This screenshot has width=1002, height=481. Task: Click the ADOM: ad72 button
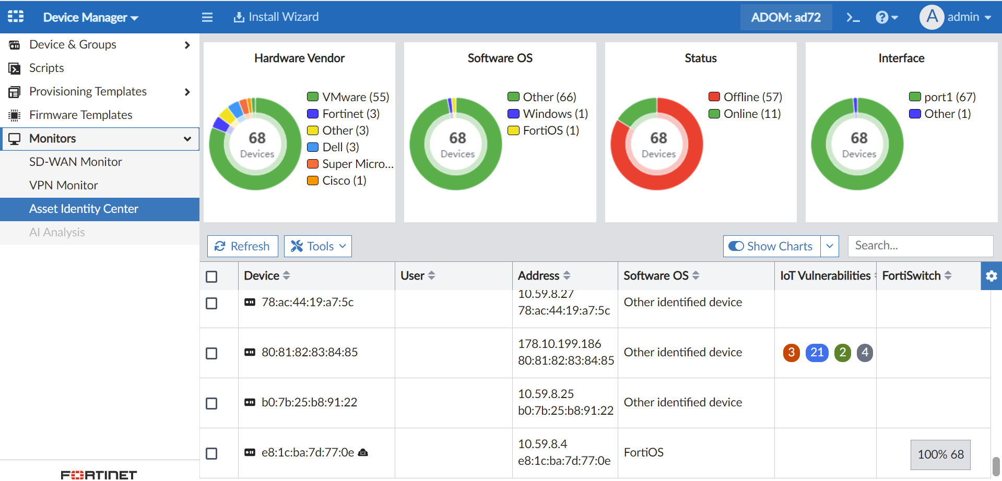point(786,17)
